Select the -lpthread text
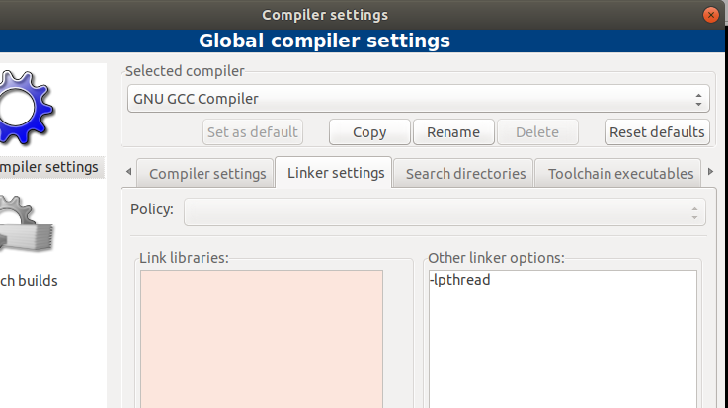Screen dimensions: 728x408 pos(459,280)
